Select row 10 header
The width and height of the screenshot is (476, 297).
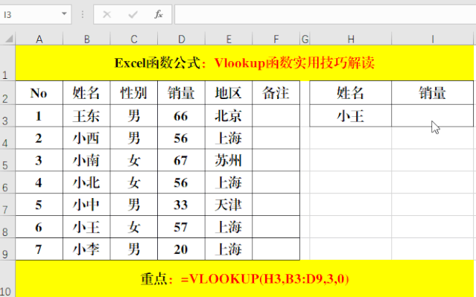(7, 278)
